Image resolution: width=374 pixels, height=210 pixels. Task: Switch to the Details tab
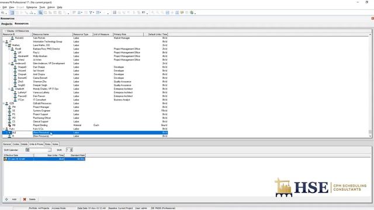coord(24,144)
